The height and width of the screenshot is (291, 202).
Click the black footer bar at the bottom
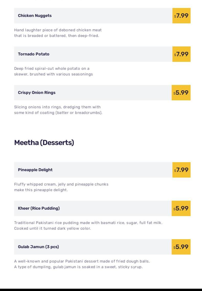(101, 290)
